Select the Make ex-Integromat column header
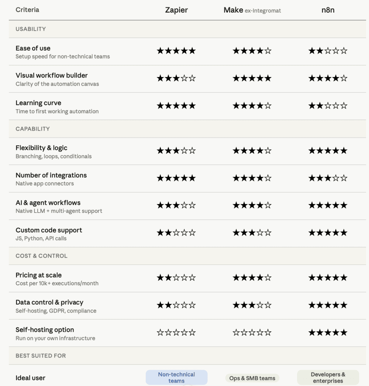Viewport: 369px width, 386px height. [x=252, y=10]
